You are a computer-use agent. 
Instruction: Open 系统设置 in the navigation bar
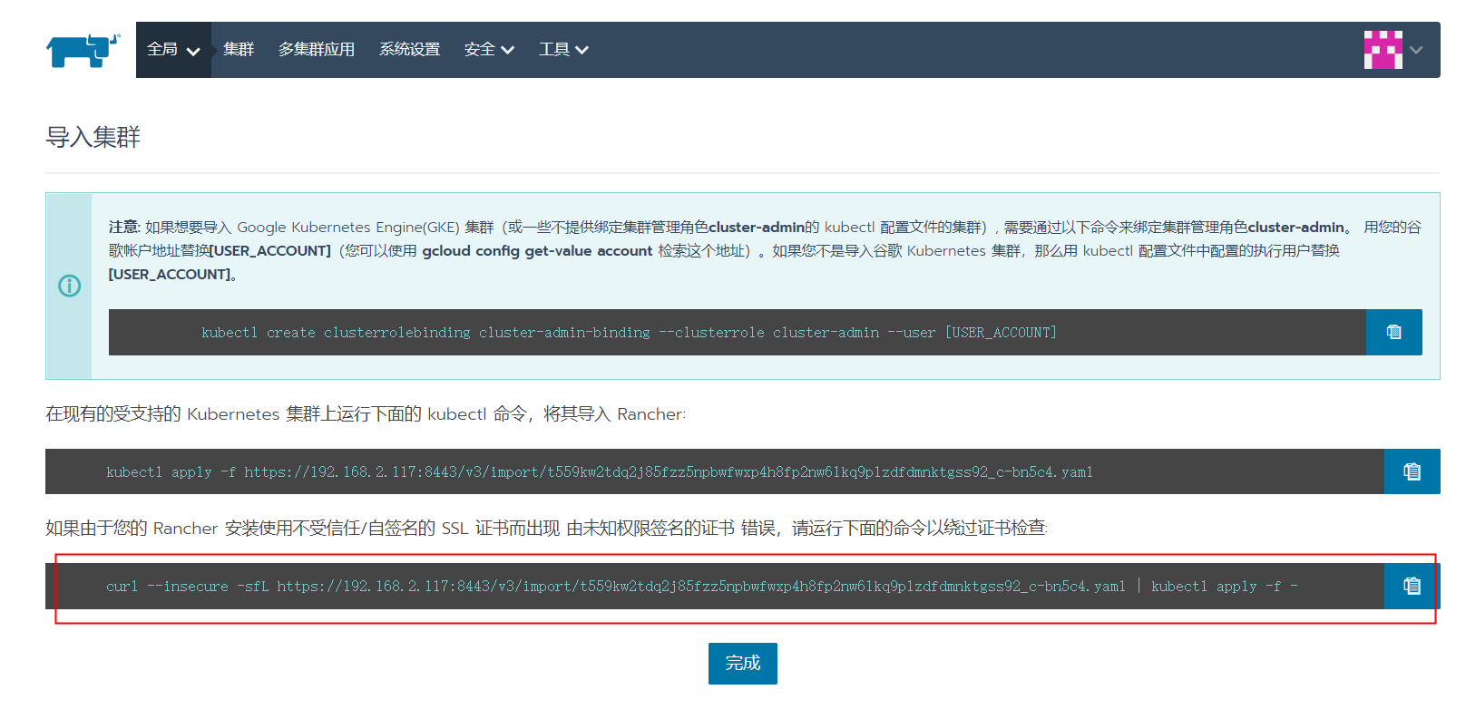pyautogui.click(x=409, y=50)
